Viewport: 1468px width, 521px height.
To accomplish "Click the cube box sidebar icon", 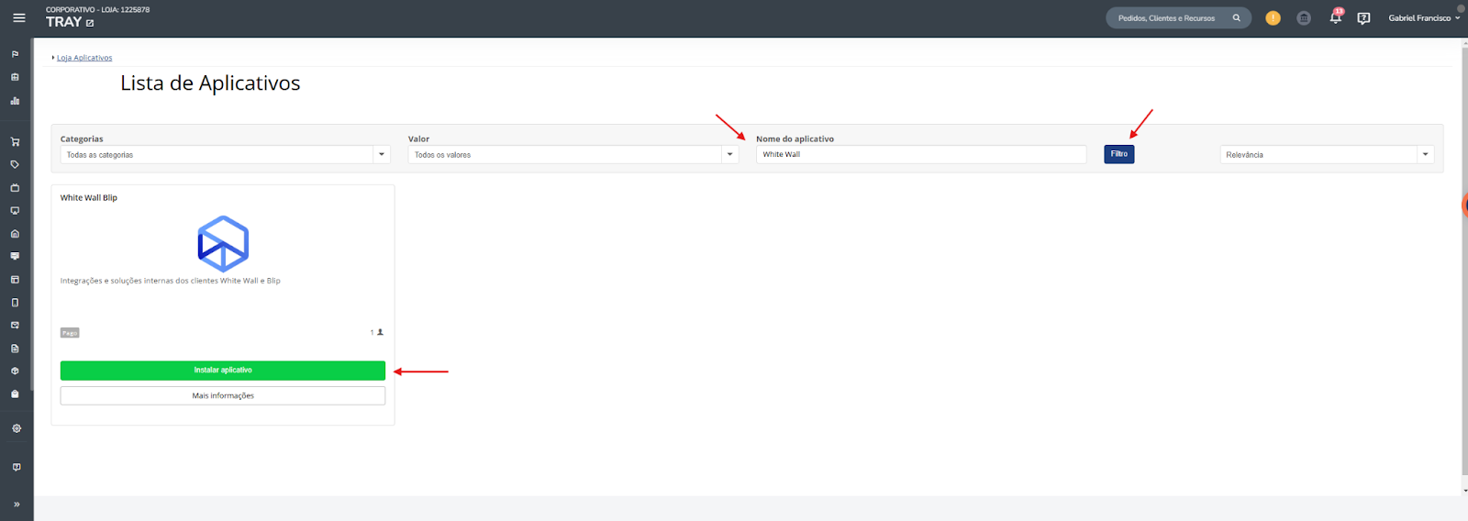I will pos(15,371).
